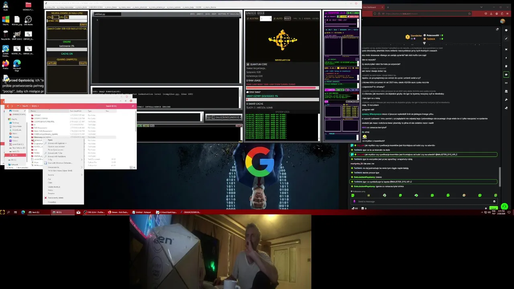Go back in File Explorer

[8, 106]
